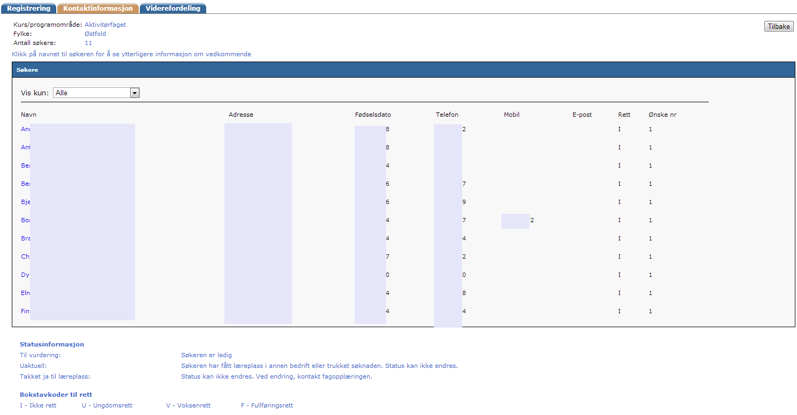Open applicant link starting with 'Bra'
Viewport: 797px width, 415px height.
pyautogui.click(x=26, y=238)
